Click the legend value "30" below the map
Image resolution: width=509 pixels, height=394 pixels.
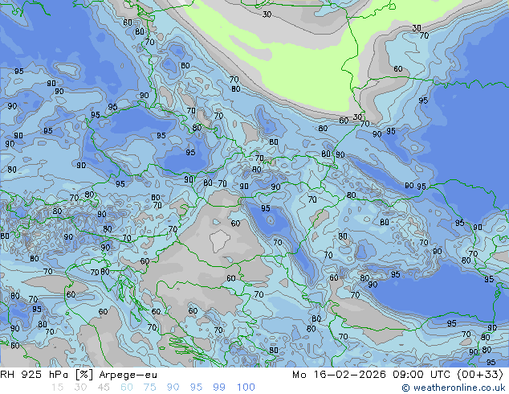click(x=80, y=388)
